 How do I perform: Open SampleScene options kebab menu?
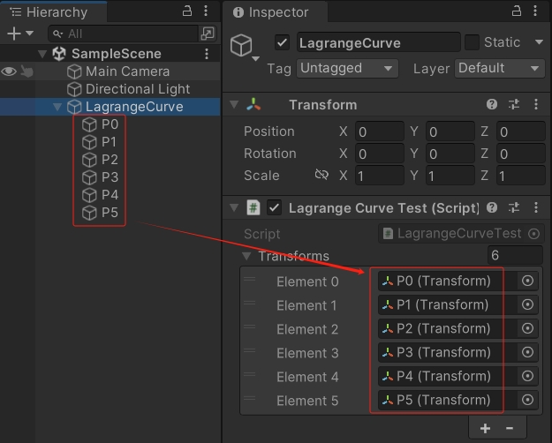207,54
